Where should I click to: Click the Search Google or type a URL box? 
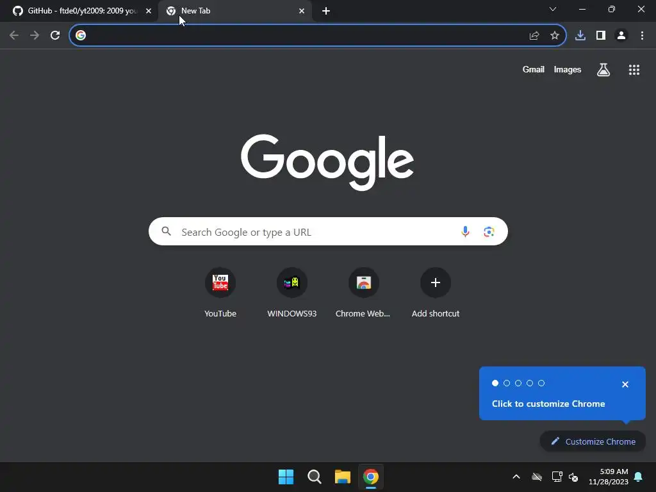328,231
